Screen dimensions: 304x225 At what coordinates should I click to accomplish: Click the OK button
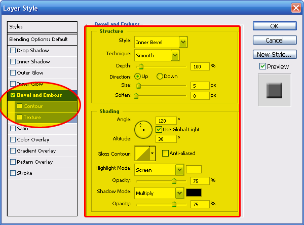pos(274,26)
